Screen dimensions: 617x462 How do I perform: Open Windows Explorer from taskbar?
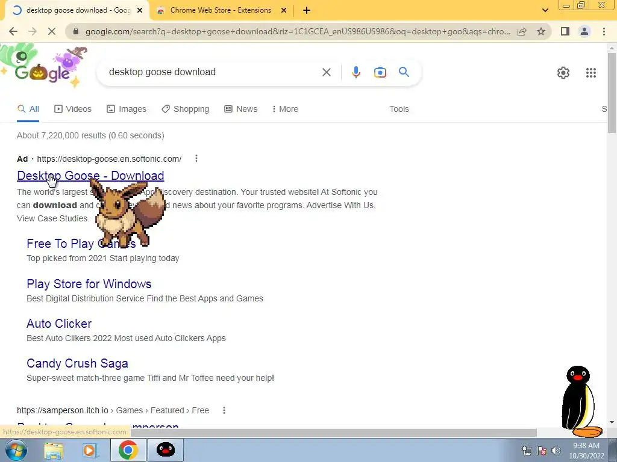click(54, 450)
